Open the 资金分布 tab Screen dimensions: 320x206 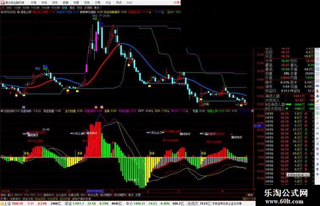point(28,199)
